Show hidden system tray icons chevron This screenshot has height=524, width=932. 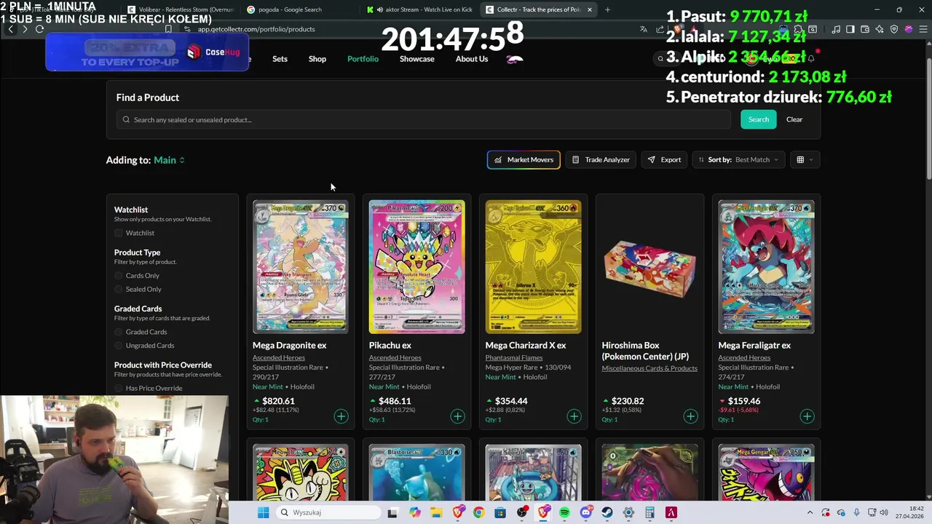(x=811, y=512)
